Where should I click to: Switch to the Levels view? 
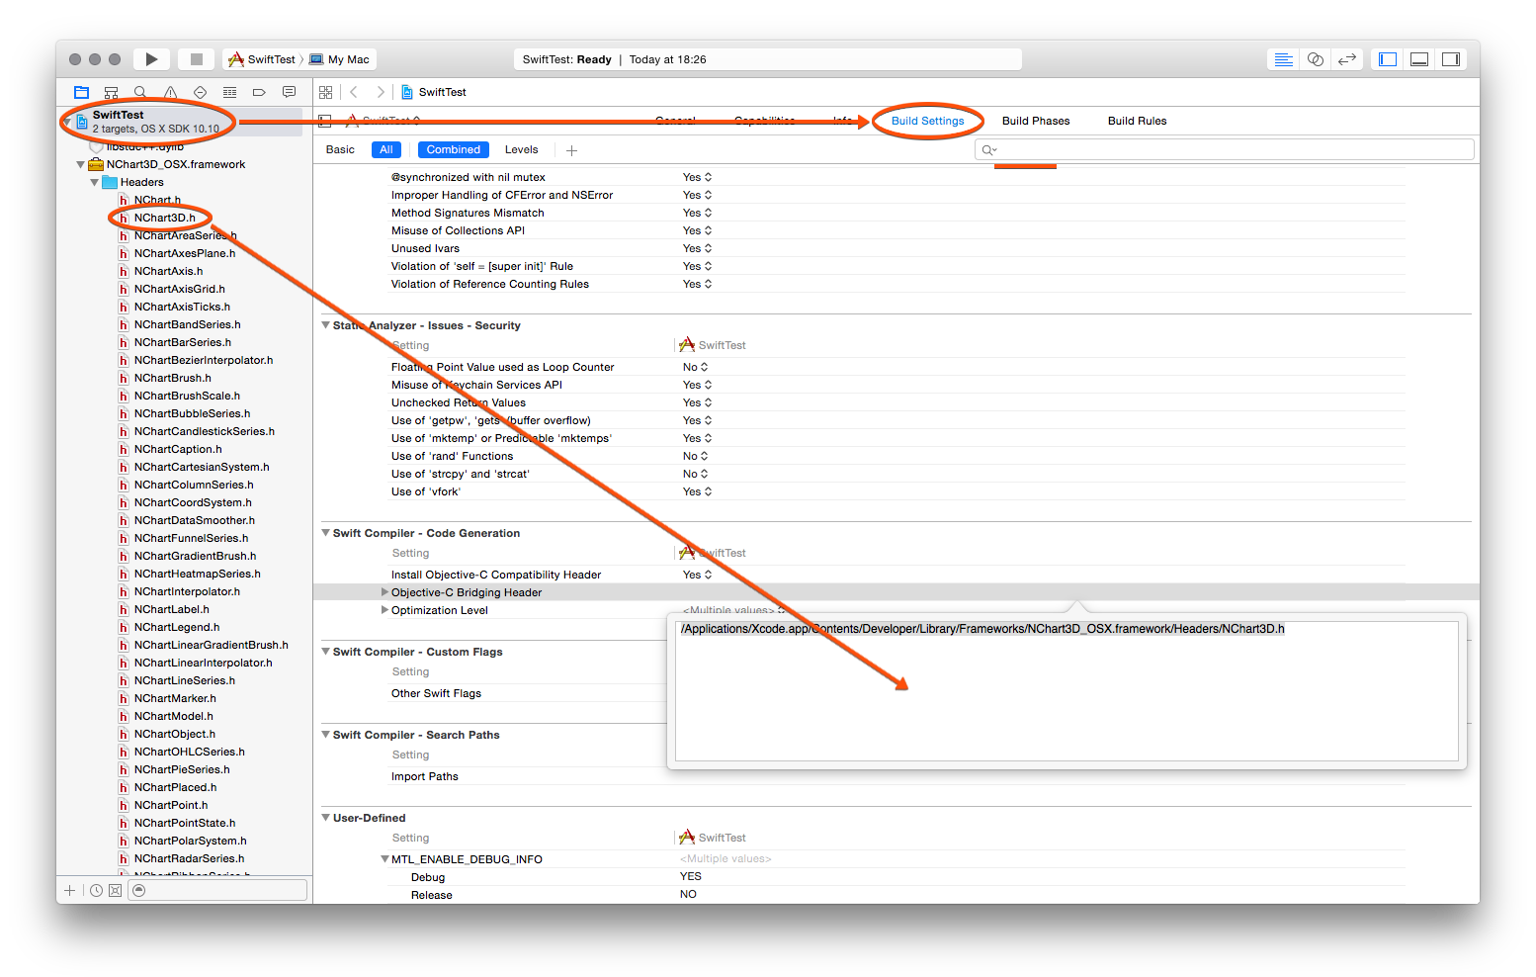521,150
